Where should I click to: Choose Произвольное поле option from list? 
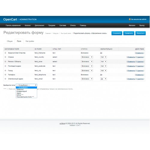point(25,97)
